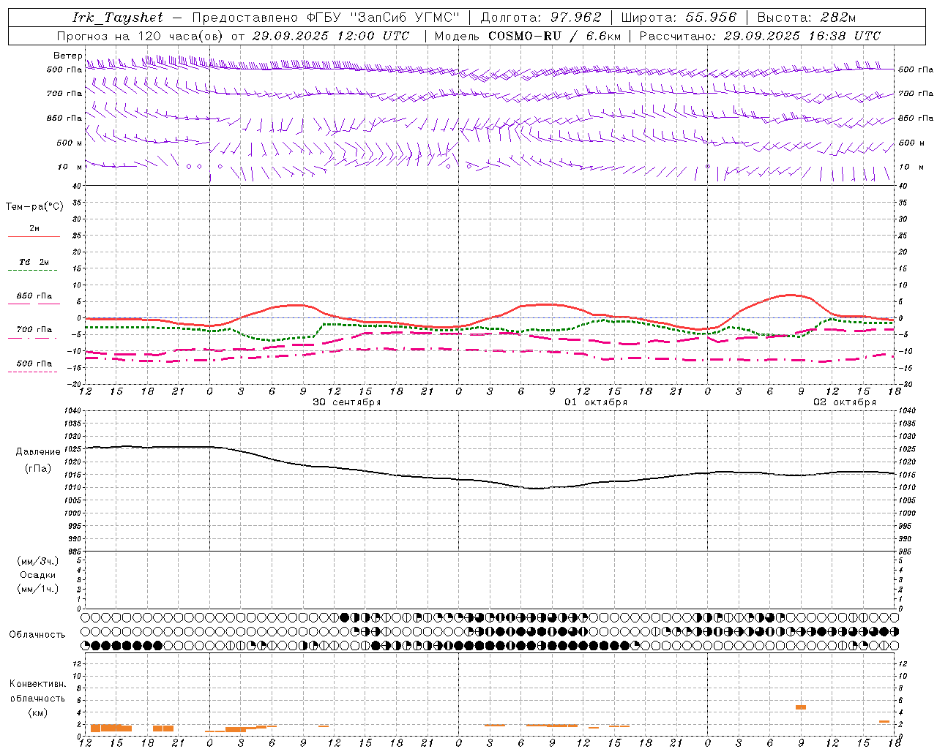Click the Irk_Tayshet station title
This screenshot has width=937, height=749.
(x=118, y=18)
